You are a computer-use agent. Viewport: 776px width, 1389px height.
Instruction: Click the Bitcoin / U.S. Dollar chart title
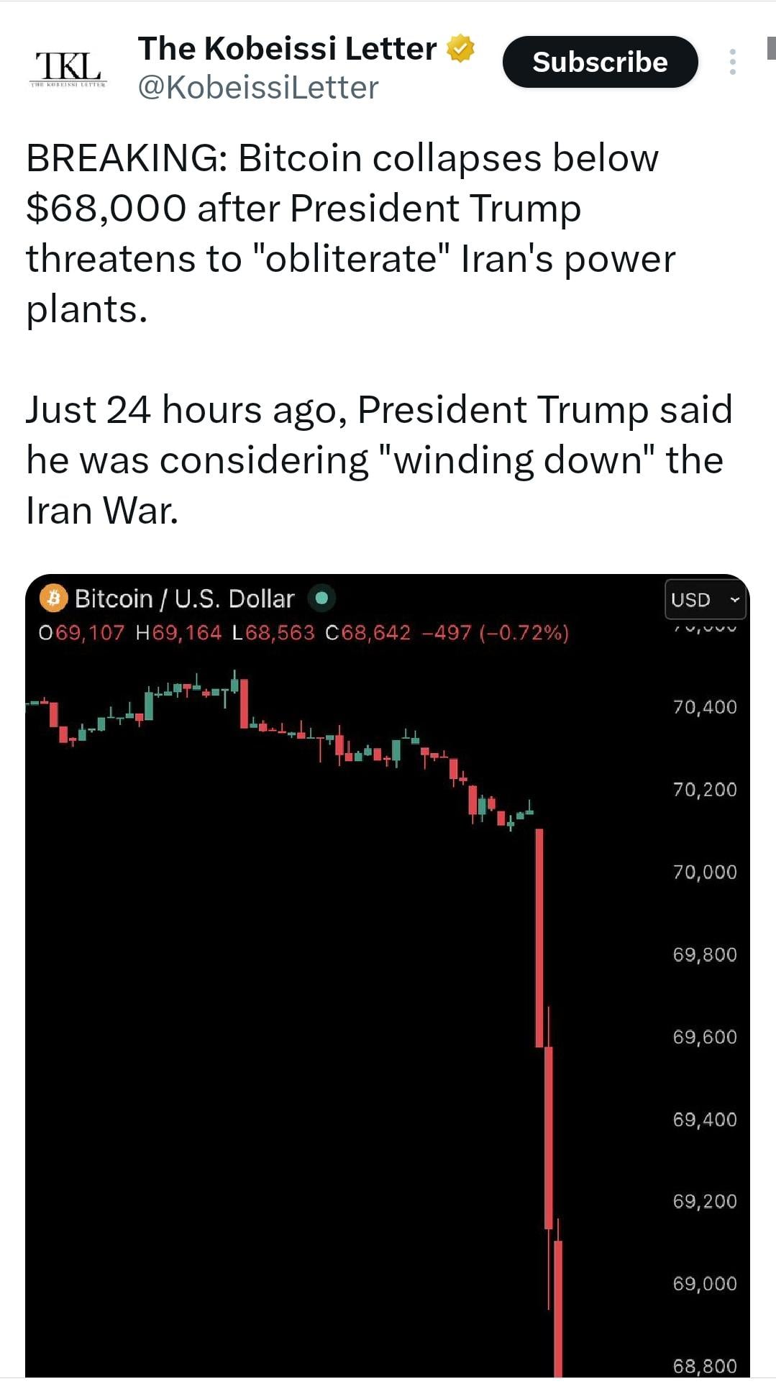tap(185, 598)
